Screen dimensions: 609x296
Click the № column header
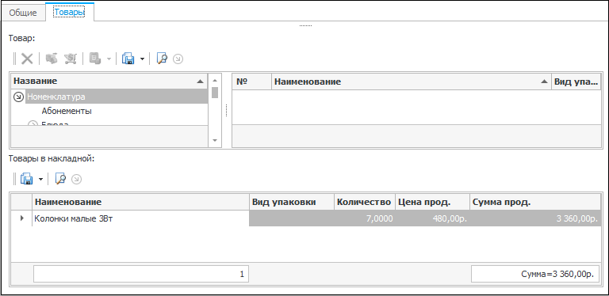pos(251,82)
